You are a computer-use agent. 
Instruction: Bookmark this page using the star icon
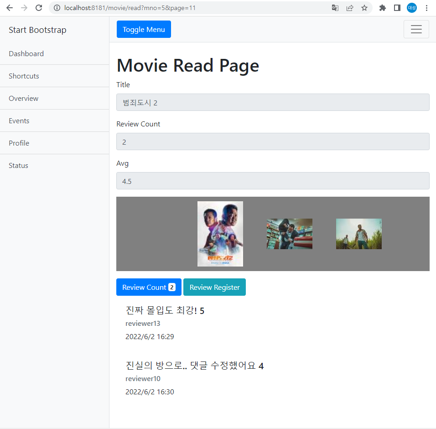click(364, 8)
